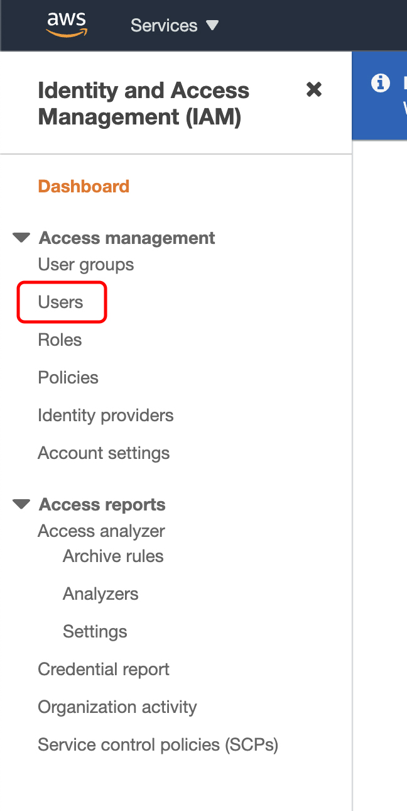Open User groups page
This screenshot has width=407, height=811.
86,265
